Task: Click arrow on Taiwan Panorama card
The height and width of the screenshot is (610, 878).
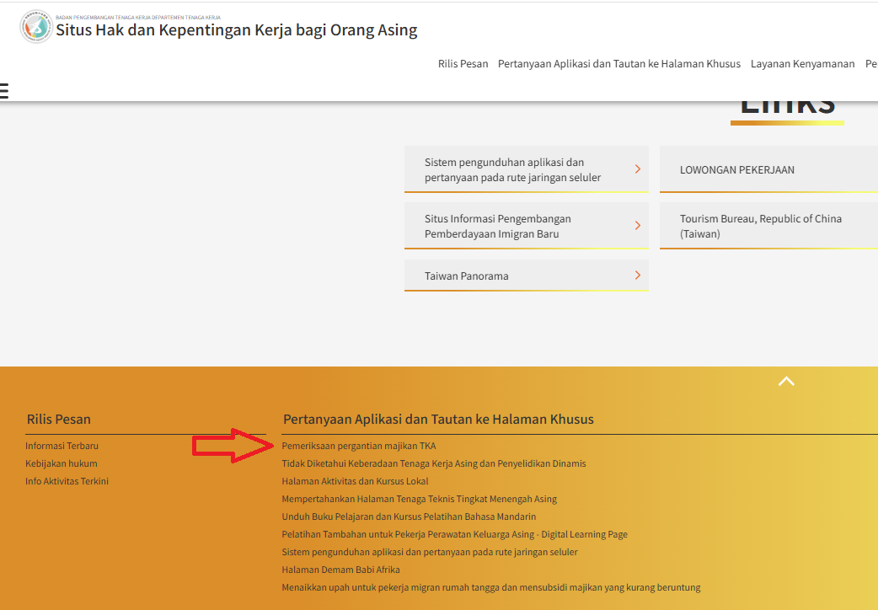Action: click(x=637, y=275)
